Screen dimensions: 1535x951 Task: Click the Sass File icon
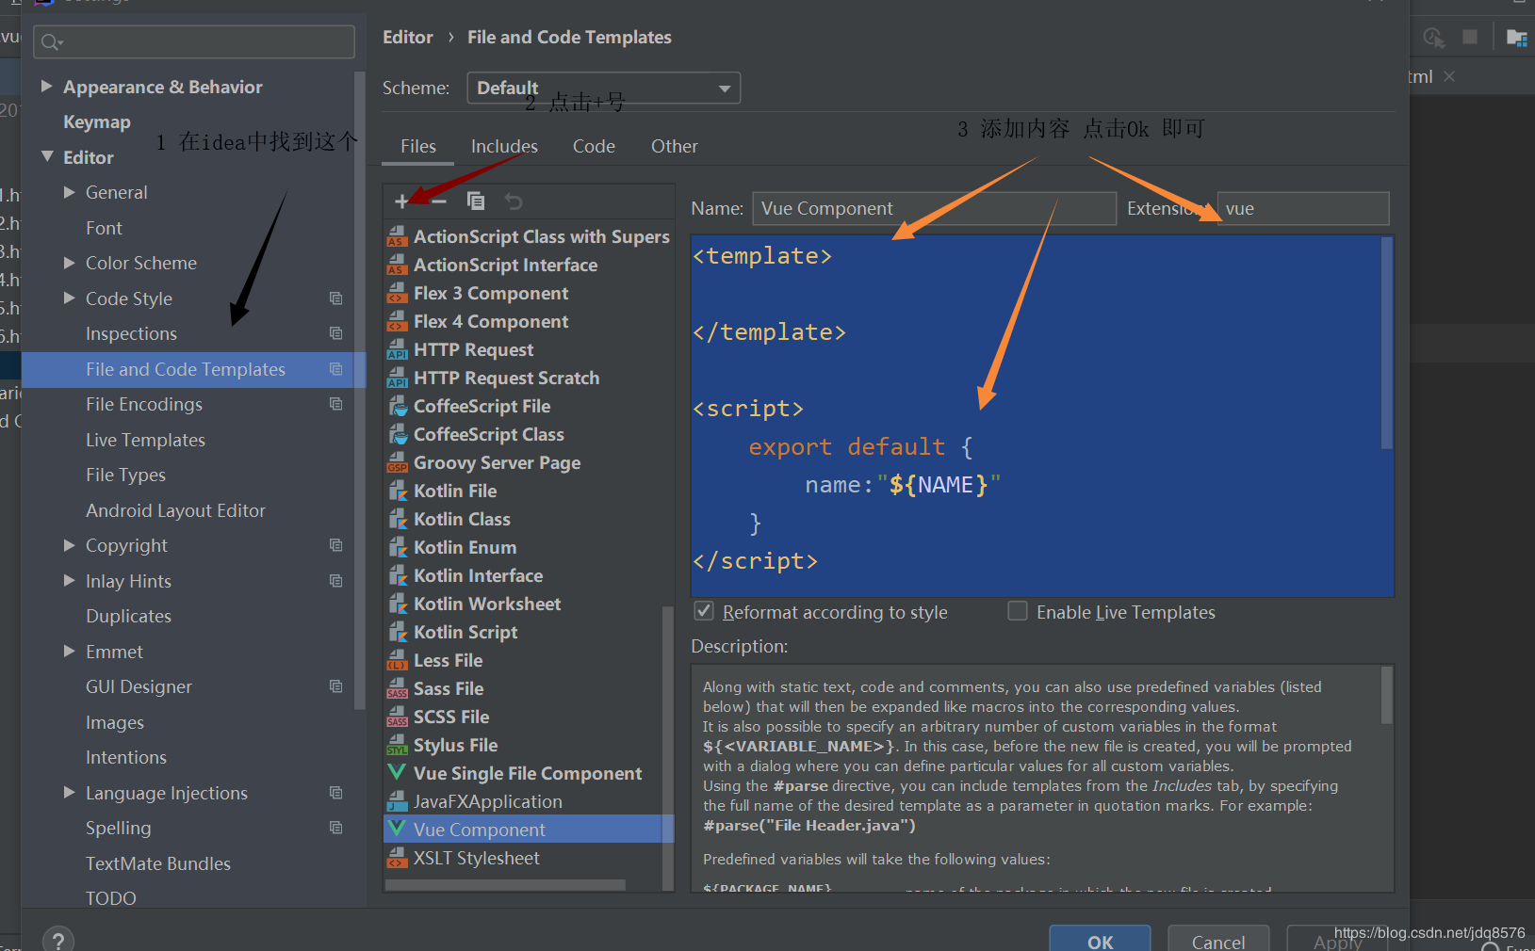coord(397,689)
